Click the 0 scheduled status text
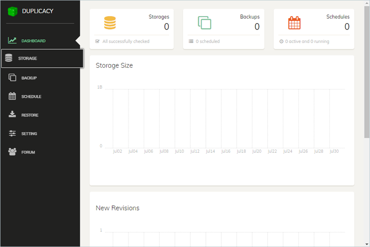The image size is (370, 247). click(x=208, y=41)
